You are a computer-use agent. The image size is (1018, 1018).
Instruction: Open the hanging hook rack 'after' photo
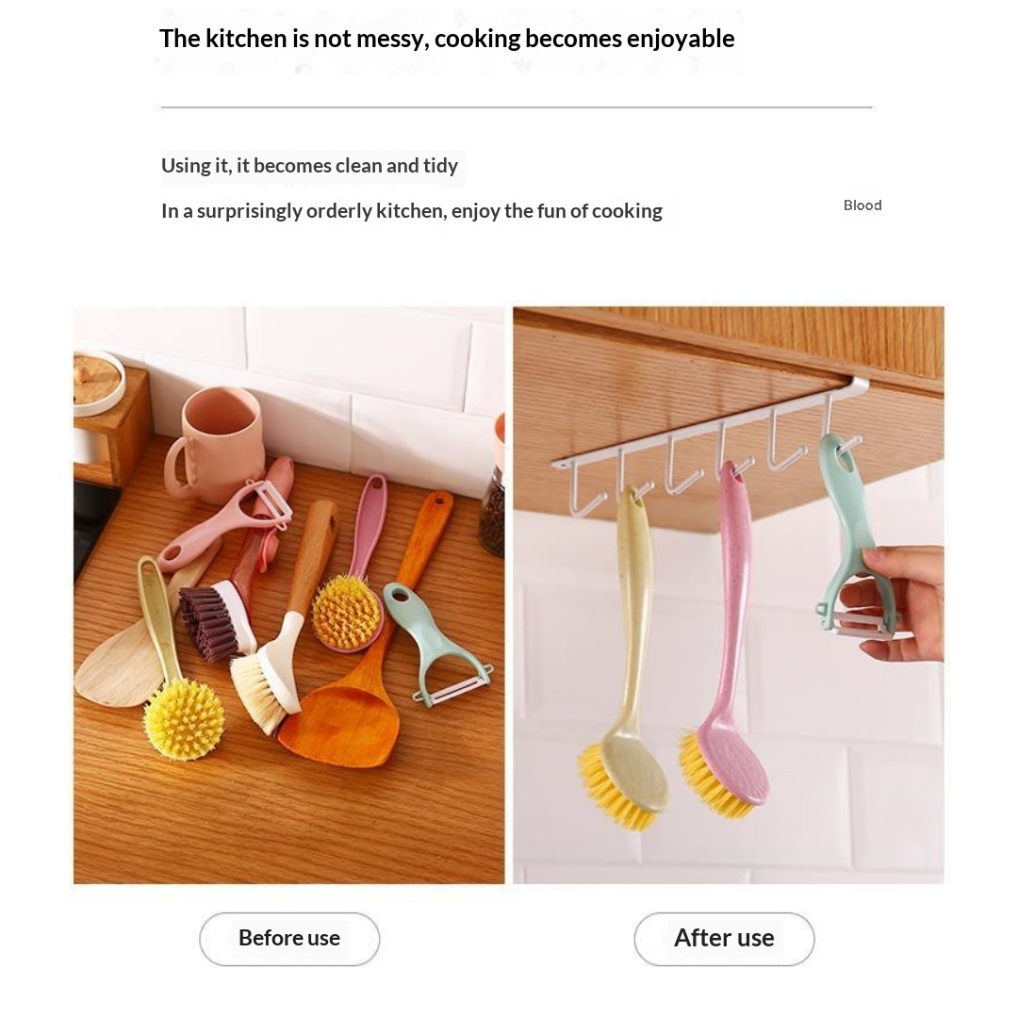click(729, 595)
